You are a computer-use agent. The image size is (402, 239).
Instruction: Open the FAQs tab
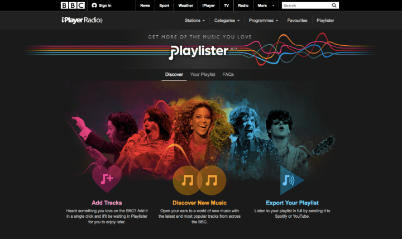click(228, 74)
